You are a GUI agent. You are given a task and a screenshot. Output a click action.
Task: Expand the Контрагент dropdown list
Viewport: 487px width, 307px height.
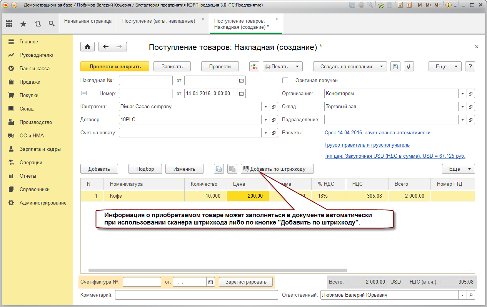coord(265,107)
